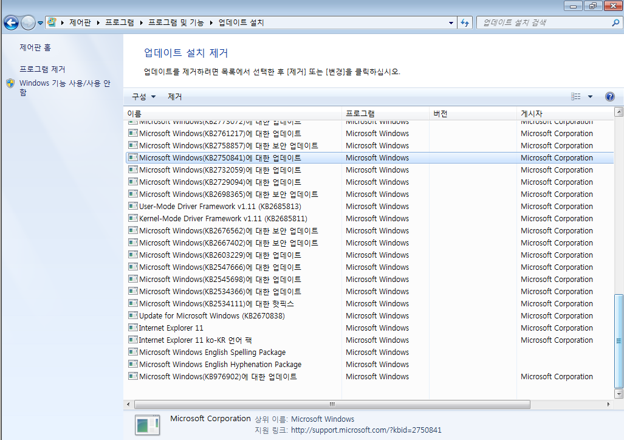
Task: Select the Internet Explorer 11 entry
Action: point(369,328)
